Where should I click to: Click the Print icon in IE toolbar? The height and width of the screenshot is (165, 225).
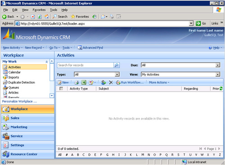[112, 17]
